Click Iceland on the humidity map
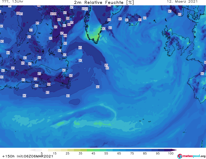This screenshot has height=159, width=206. 133,20
